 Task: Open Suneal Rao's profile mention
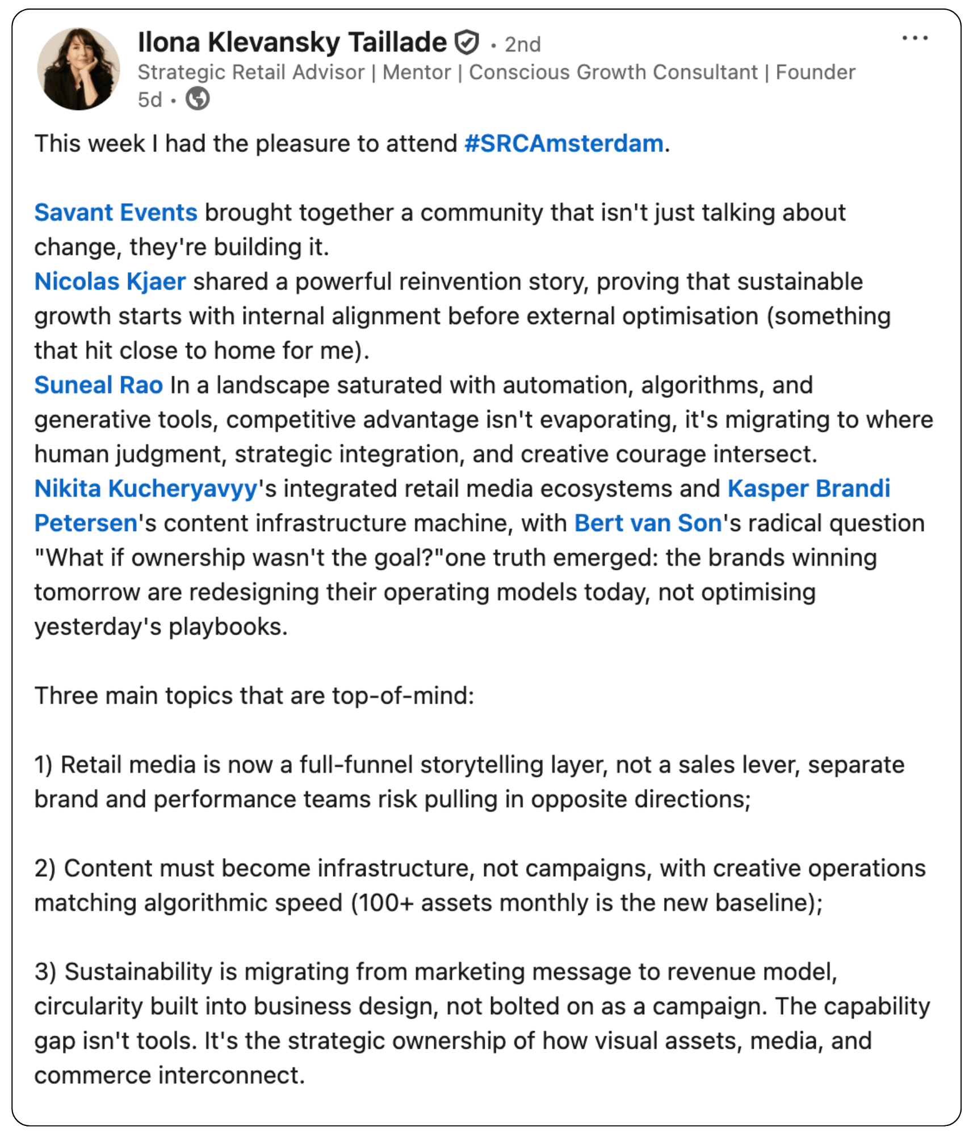99,385
